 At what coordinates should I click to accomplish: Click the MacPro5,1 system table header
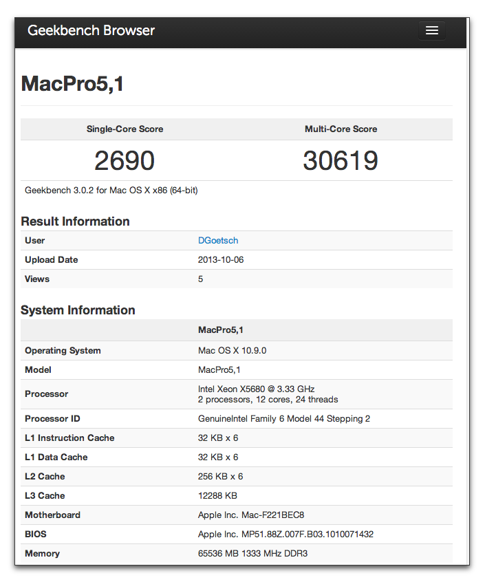click(221, 330)
